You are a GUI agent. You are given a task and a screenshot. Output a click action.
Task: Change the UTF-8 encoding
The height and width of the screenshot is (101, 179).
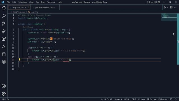tap(127, 99)
